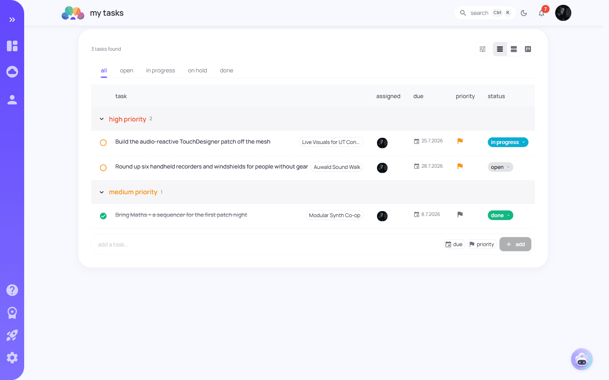This screenshot has width=609, height=380.
Task: Click the status column header
Action: pos(496,96)
